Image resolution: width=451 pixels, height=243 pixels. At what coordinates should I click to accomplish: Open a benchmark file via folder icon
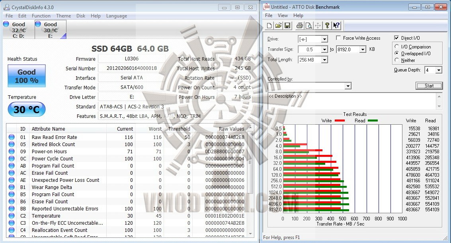click(278, 25)
